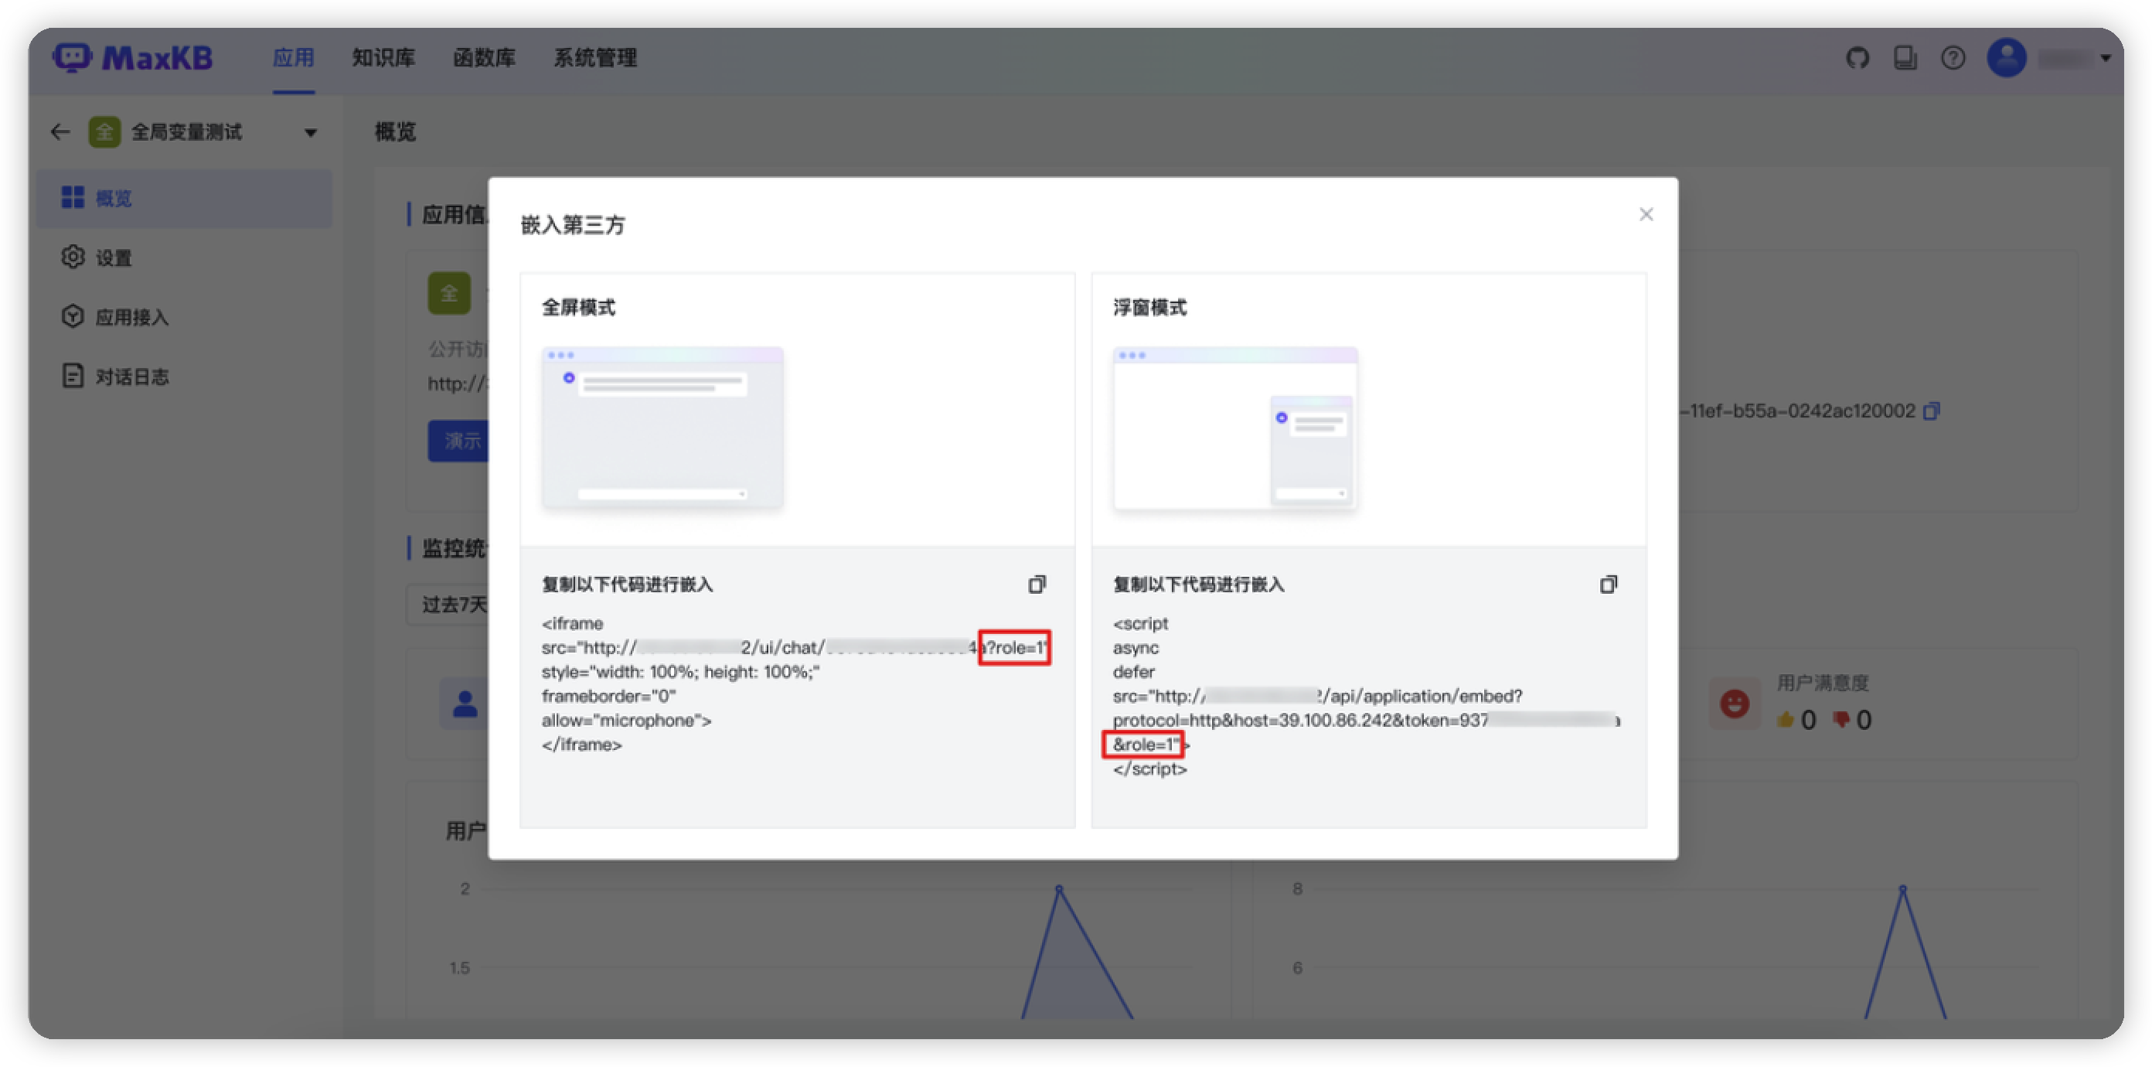Click the user avatar icon
Screen dimensions: 2152x1067
[2006, 58]
